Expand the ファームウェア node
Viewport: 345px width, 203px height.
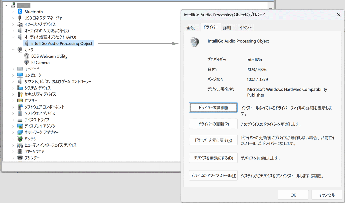click(x=13, y=151)
